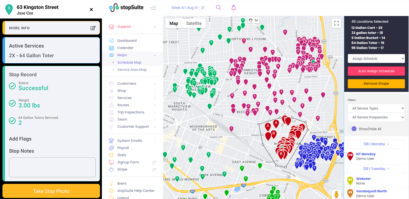Open the All Service Frequencies filter
Viewport: 409px width, 199px height.
point(376,117)
